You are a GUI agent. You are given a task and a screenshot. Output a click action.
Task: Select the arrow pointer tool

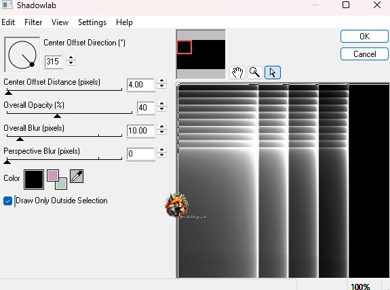pos(273,72)
